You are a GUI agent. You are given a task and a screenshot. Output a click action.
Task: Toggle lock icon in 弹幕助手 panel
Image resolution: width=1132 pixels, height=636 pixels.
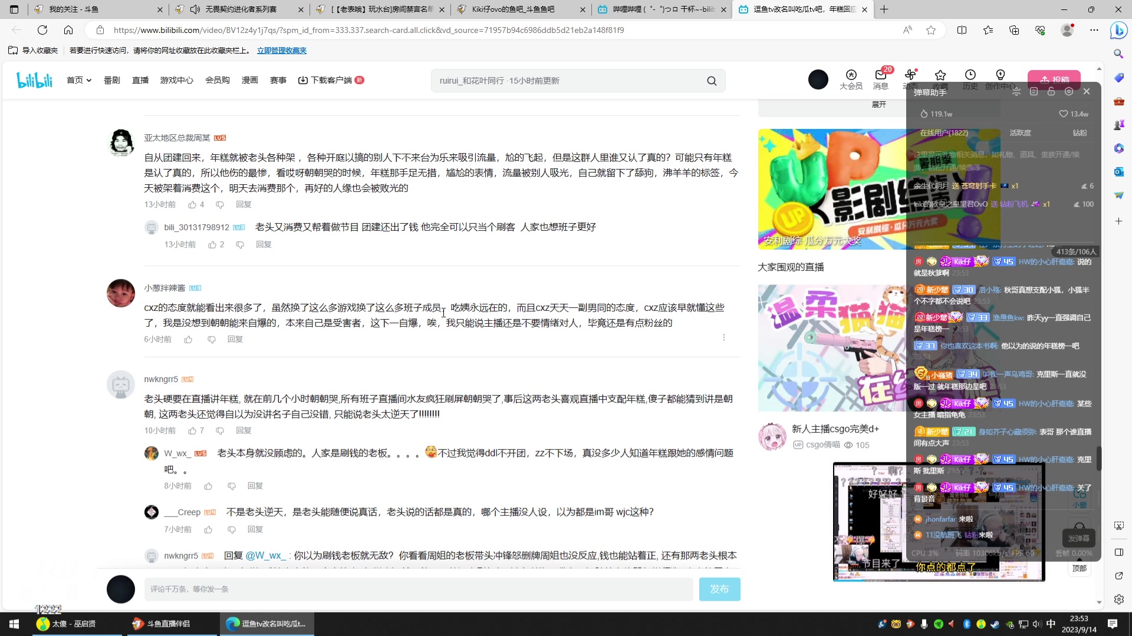click(x=1051, y=91)
